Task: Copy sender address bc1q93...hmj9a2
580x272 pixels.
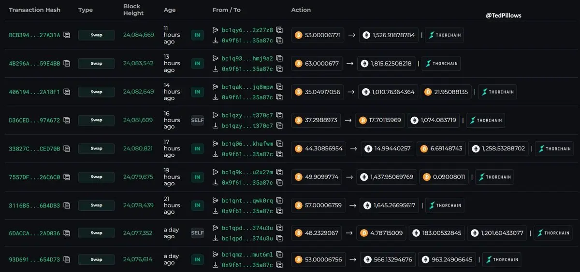Action: pyautogui.click(x=279, y=58)
